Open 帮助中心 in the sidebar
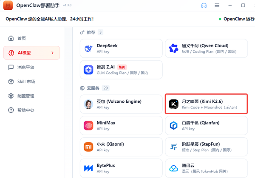The width and height of the screenshot is (255, 178). pyautogui.click(x=31, y=110)
